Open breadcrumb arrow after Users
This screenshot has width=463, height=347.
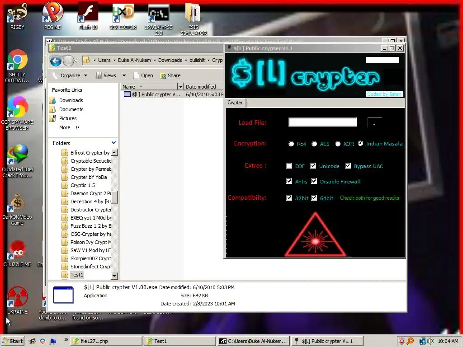114,60
